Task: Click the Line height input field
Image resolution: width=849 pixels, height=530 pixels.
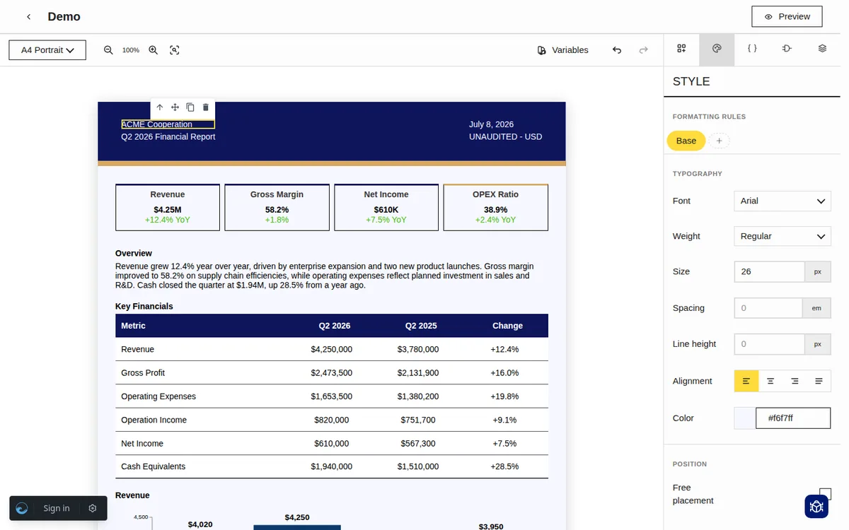Action: tap(769, 344)
